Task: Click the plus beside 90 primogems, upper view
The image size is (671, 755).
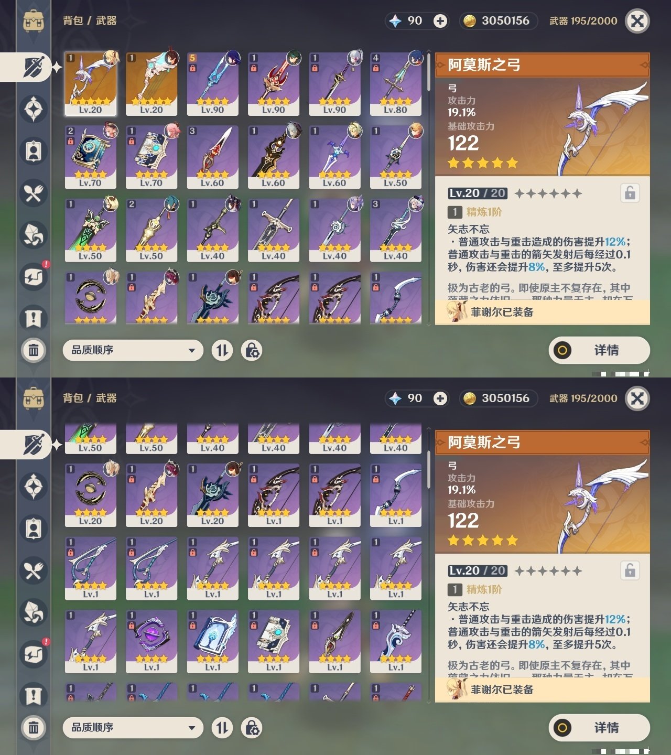Action: point(440,21)
